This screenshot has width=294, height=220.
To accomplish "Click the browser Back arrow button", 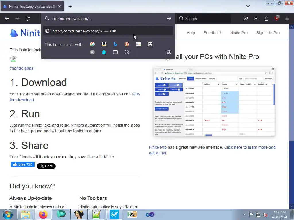I will click(x=7, y=19).
